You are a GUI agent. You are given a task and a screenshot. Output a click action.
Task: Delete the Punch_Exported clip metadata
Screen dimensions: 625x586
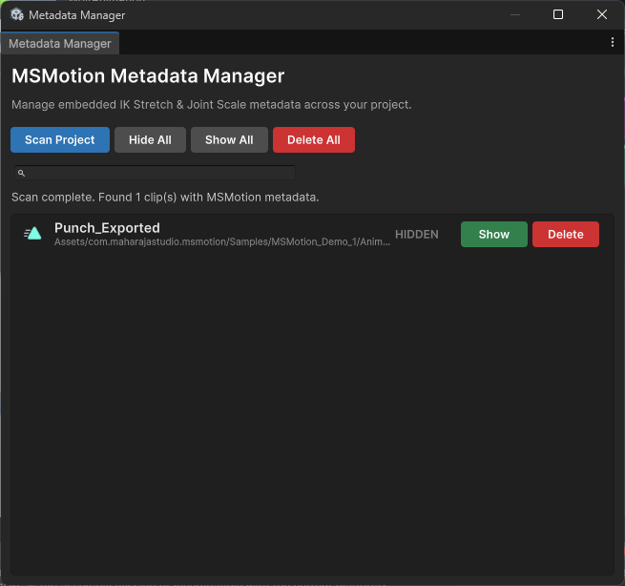pos(566,235)
